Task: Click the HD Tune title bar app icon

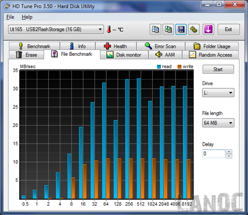Action: (x=7, y=6)
